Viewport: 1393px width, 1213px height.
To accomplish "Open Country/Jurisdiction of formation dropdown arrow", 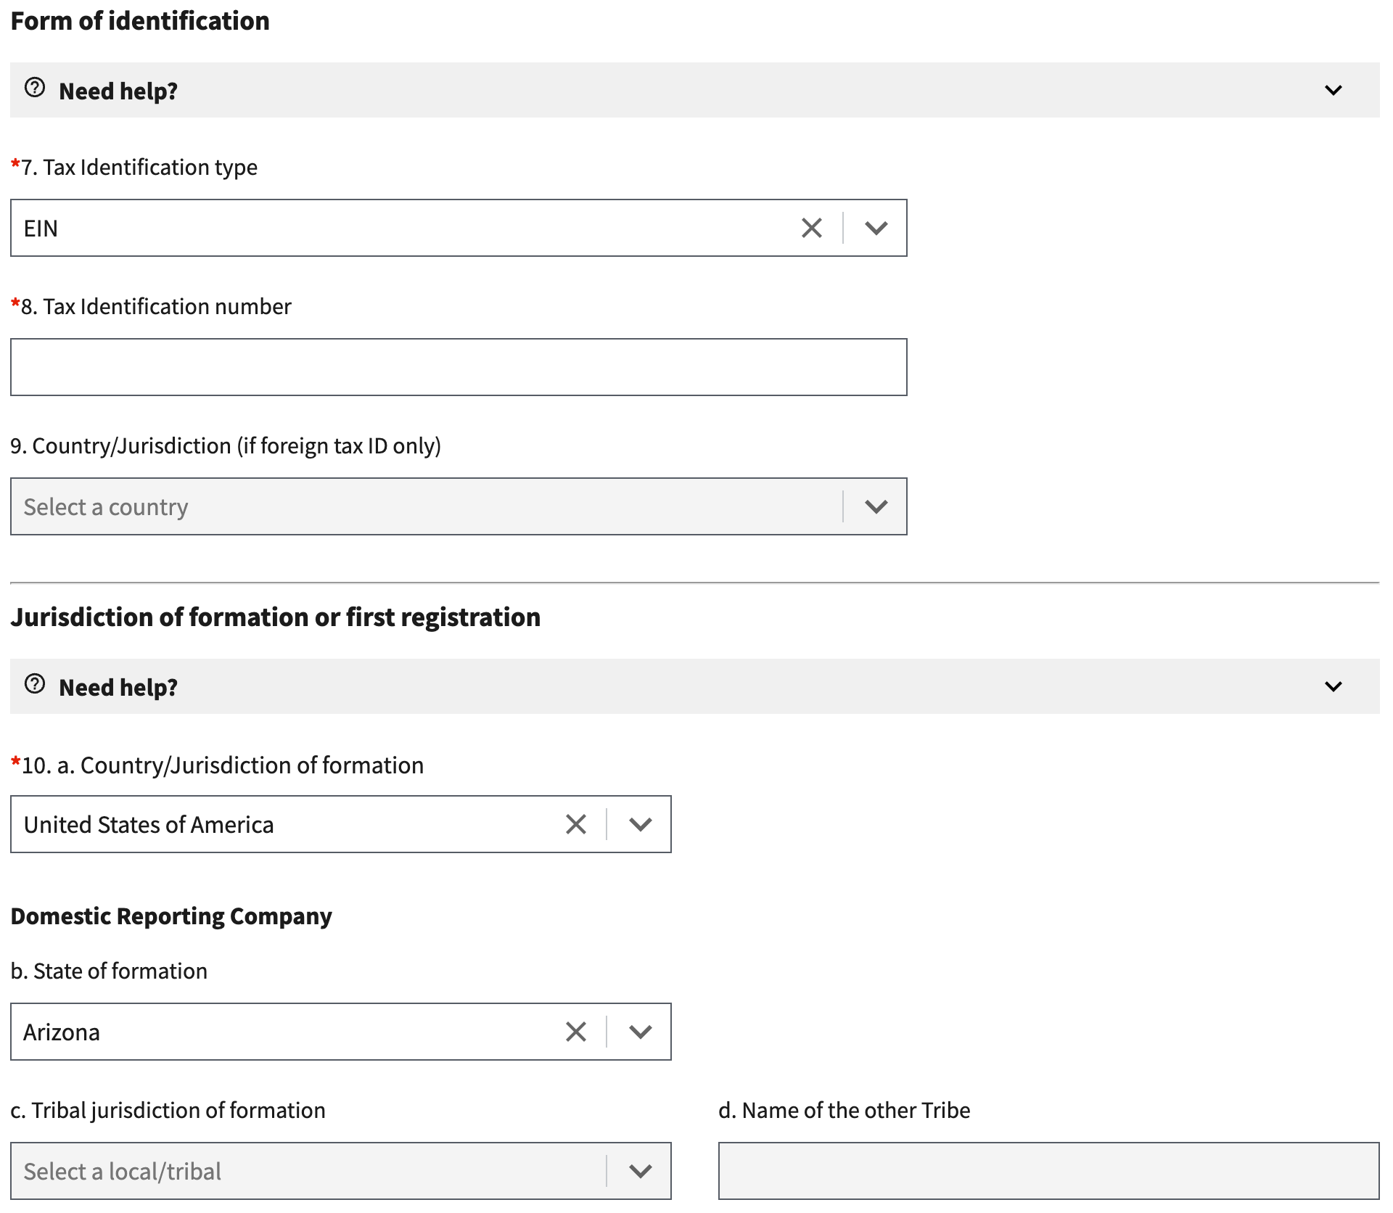I will pyautogui.click(x=640, y=824).
